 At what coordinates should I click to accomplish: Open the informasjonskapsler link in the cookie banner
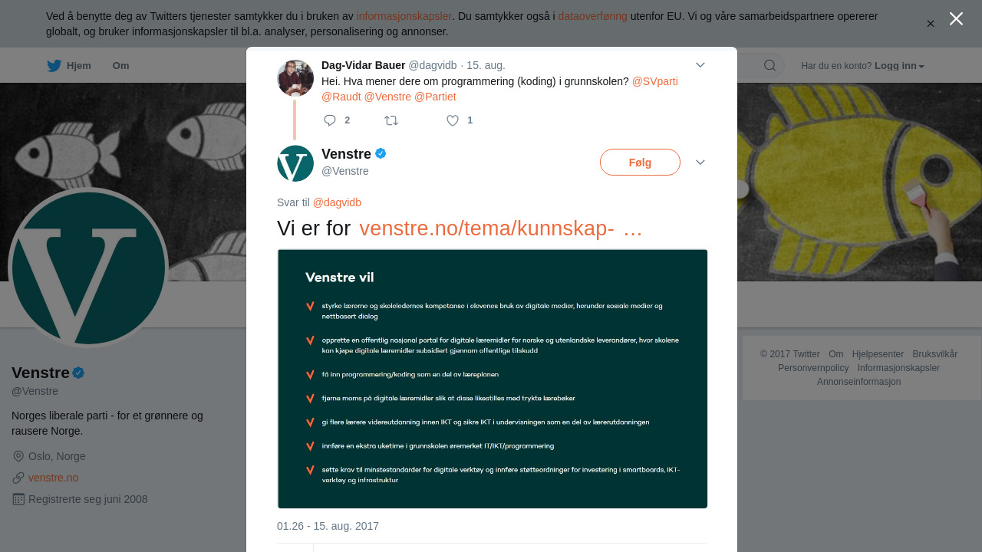[x=404, y=16]
